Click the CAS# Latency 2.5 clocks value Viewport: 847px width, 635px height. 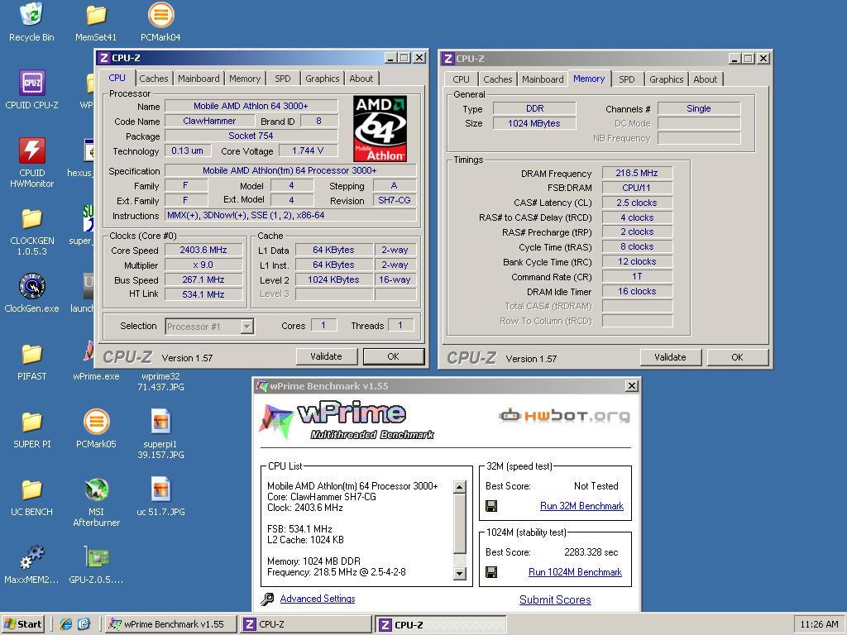637,203
